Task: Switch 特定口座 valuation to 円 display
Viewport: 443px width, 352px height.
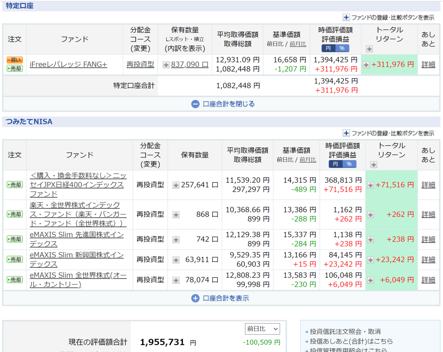Action: (x=328, y=48)
